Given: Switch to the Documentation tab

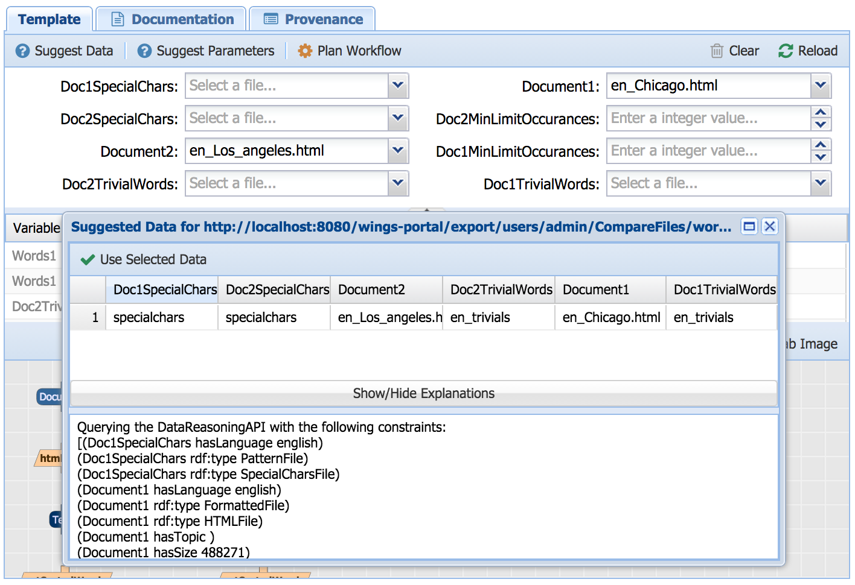Looking at the screenshot, I should click(172, 19).
